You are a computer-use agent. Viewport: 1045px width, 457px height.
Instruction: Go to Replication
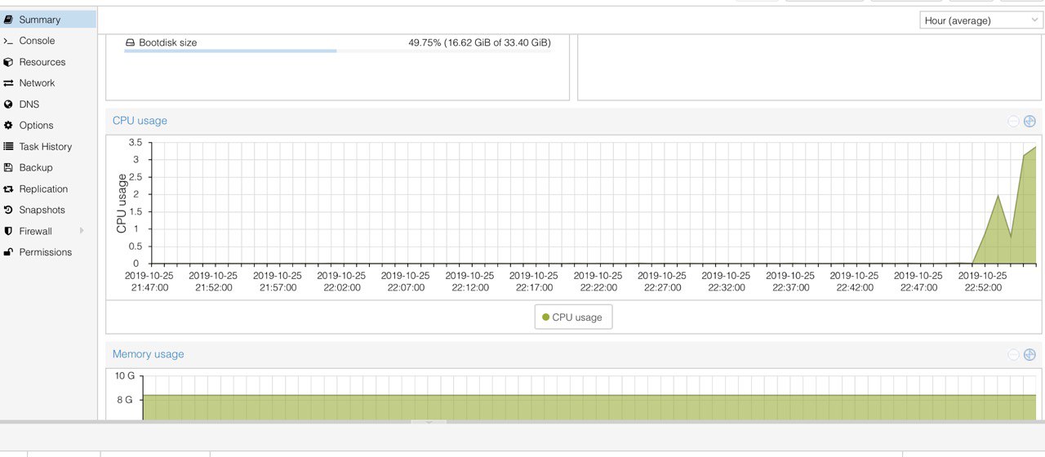pos(48,189)
